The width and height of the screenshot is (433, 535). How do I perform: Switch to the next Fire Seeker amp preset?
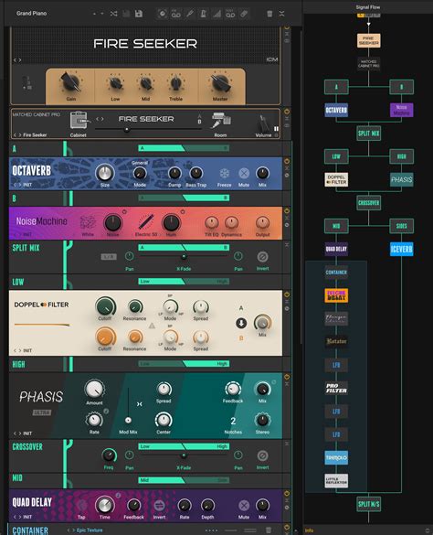20,60
